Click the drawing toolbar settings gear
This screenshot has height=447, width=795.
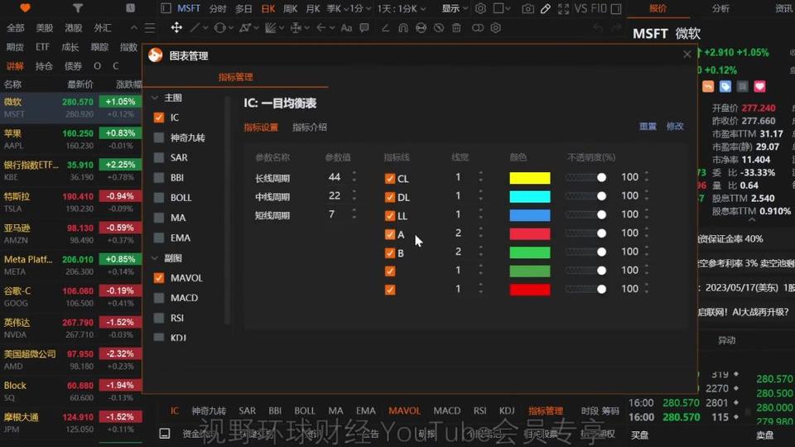pyautogui.click(x=495, y=28)
